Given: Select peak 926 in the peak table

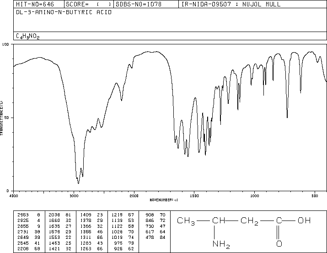Looking at the screenshot, I should (x=118, y=249).
